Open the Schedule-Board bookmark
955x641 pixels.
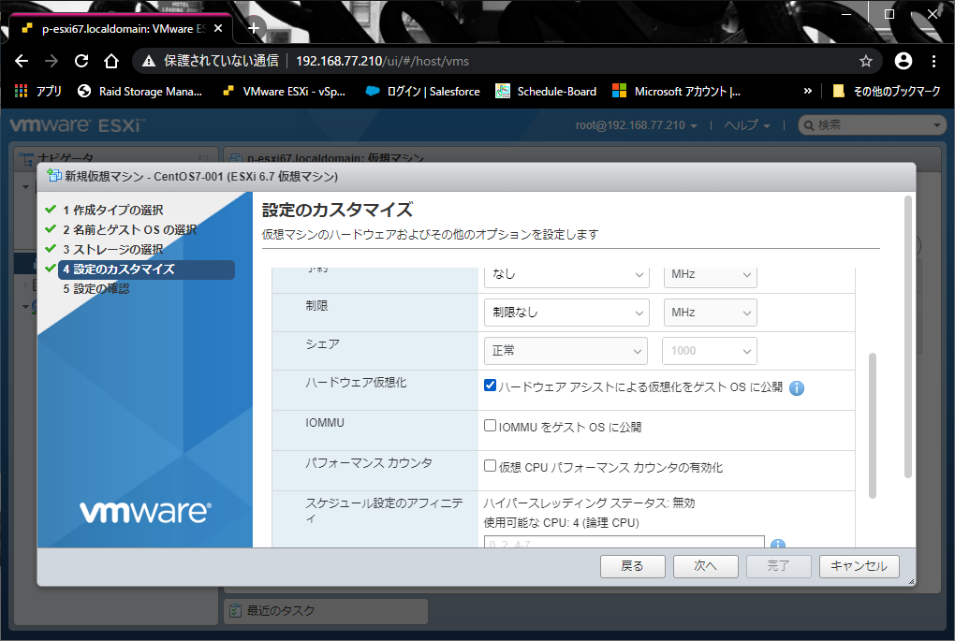tap(546, 92)
